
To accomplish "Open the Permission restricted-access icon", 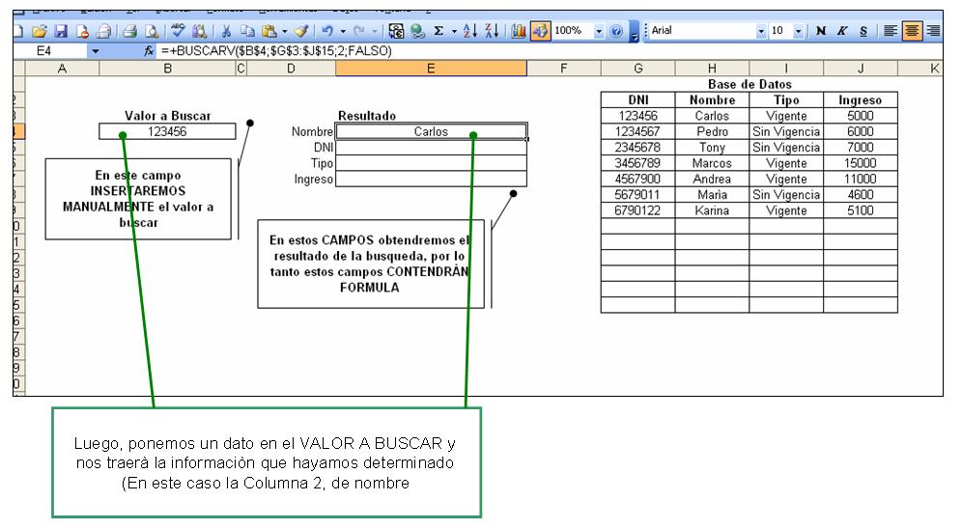I will coord(81,31).
